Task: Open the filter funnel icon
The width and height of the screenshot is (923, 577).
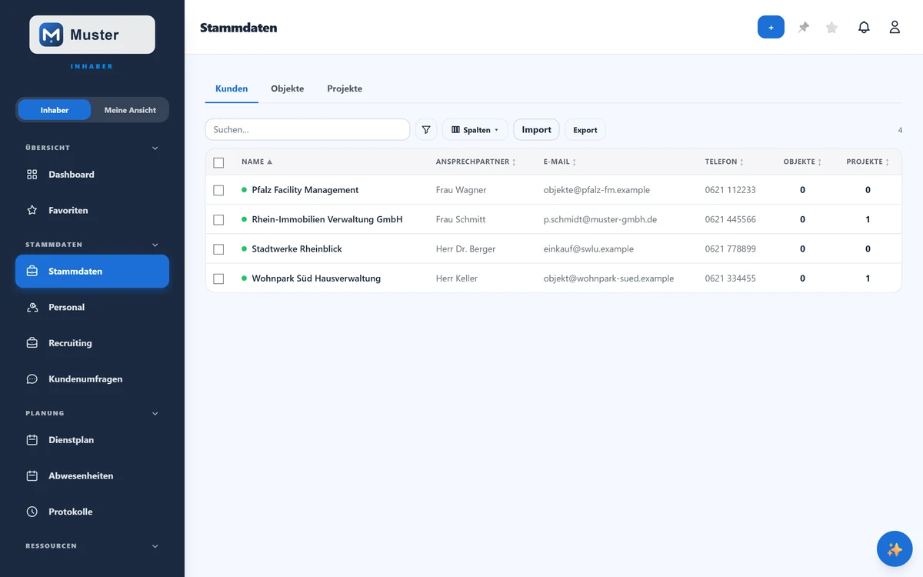Action: click(426, 130)
